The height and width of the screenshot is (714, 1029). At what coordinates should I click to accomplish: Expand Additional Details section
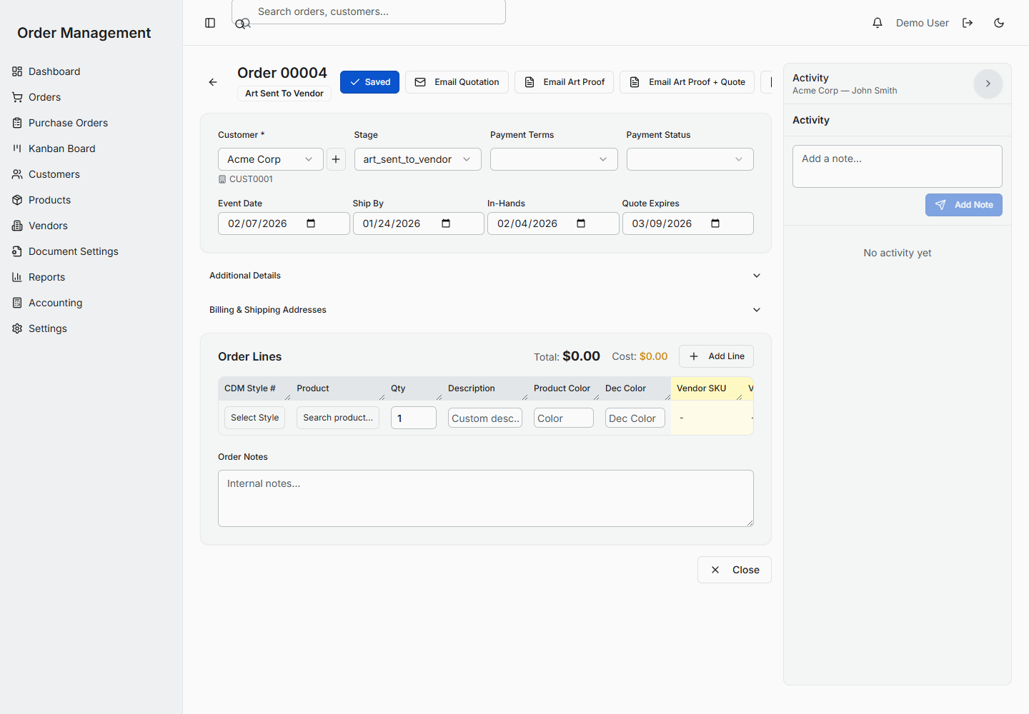[x=486, y=276]
